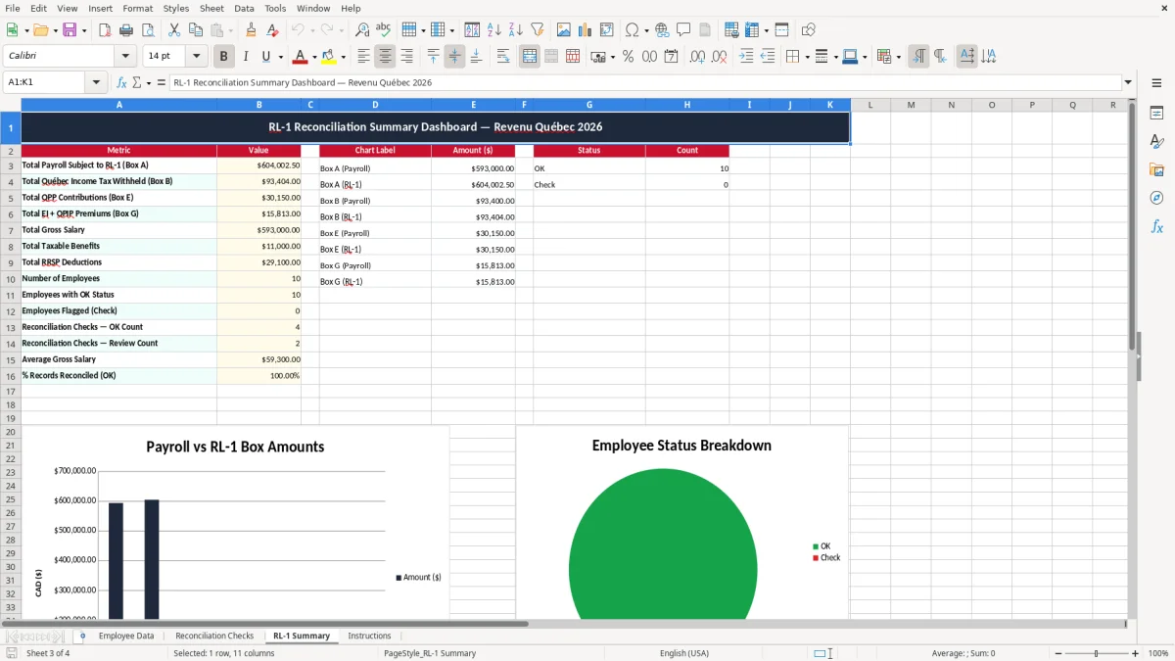Insert an image

tap(563, 30)
